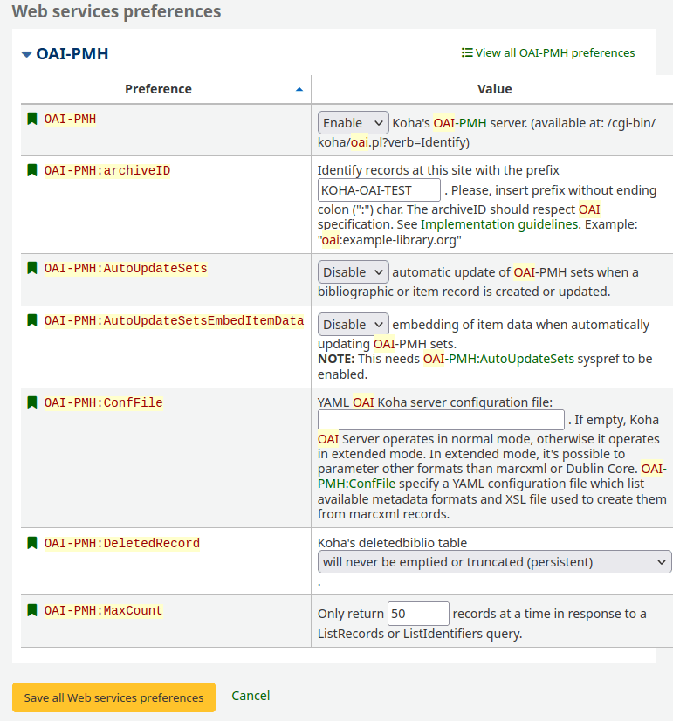Click the list icon before View all OAI-PMH preferences
This screenshot has height=721, width=673.
467,52
